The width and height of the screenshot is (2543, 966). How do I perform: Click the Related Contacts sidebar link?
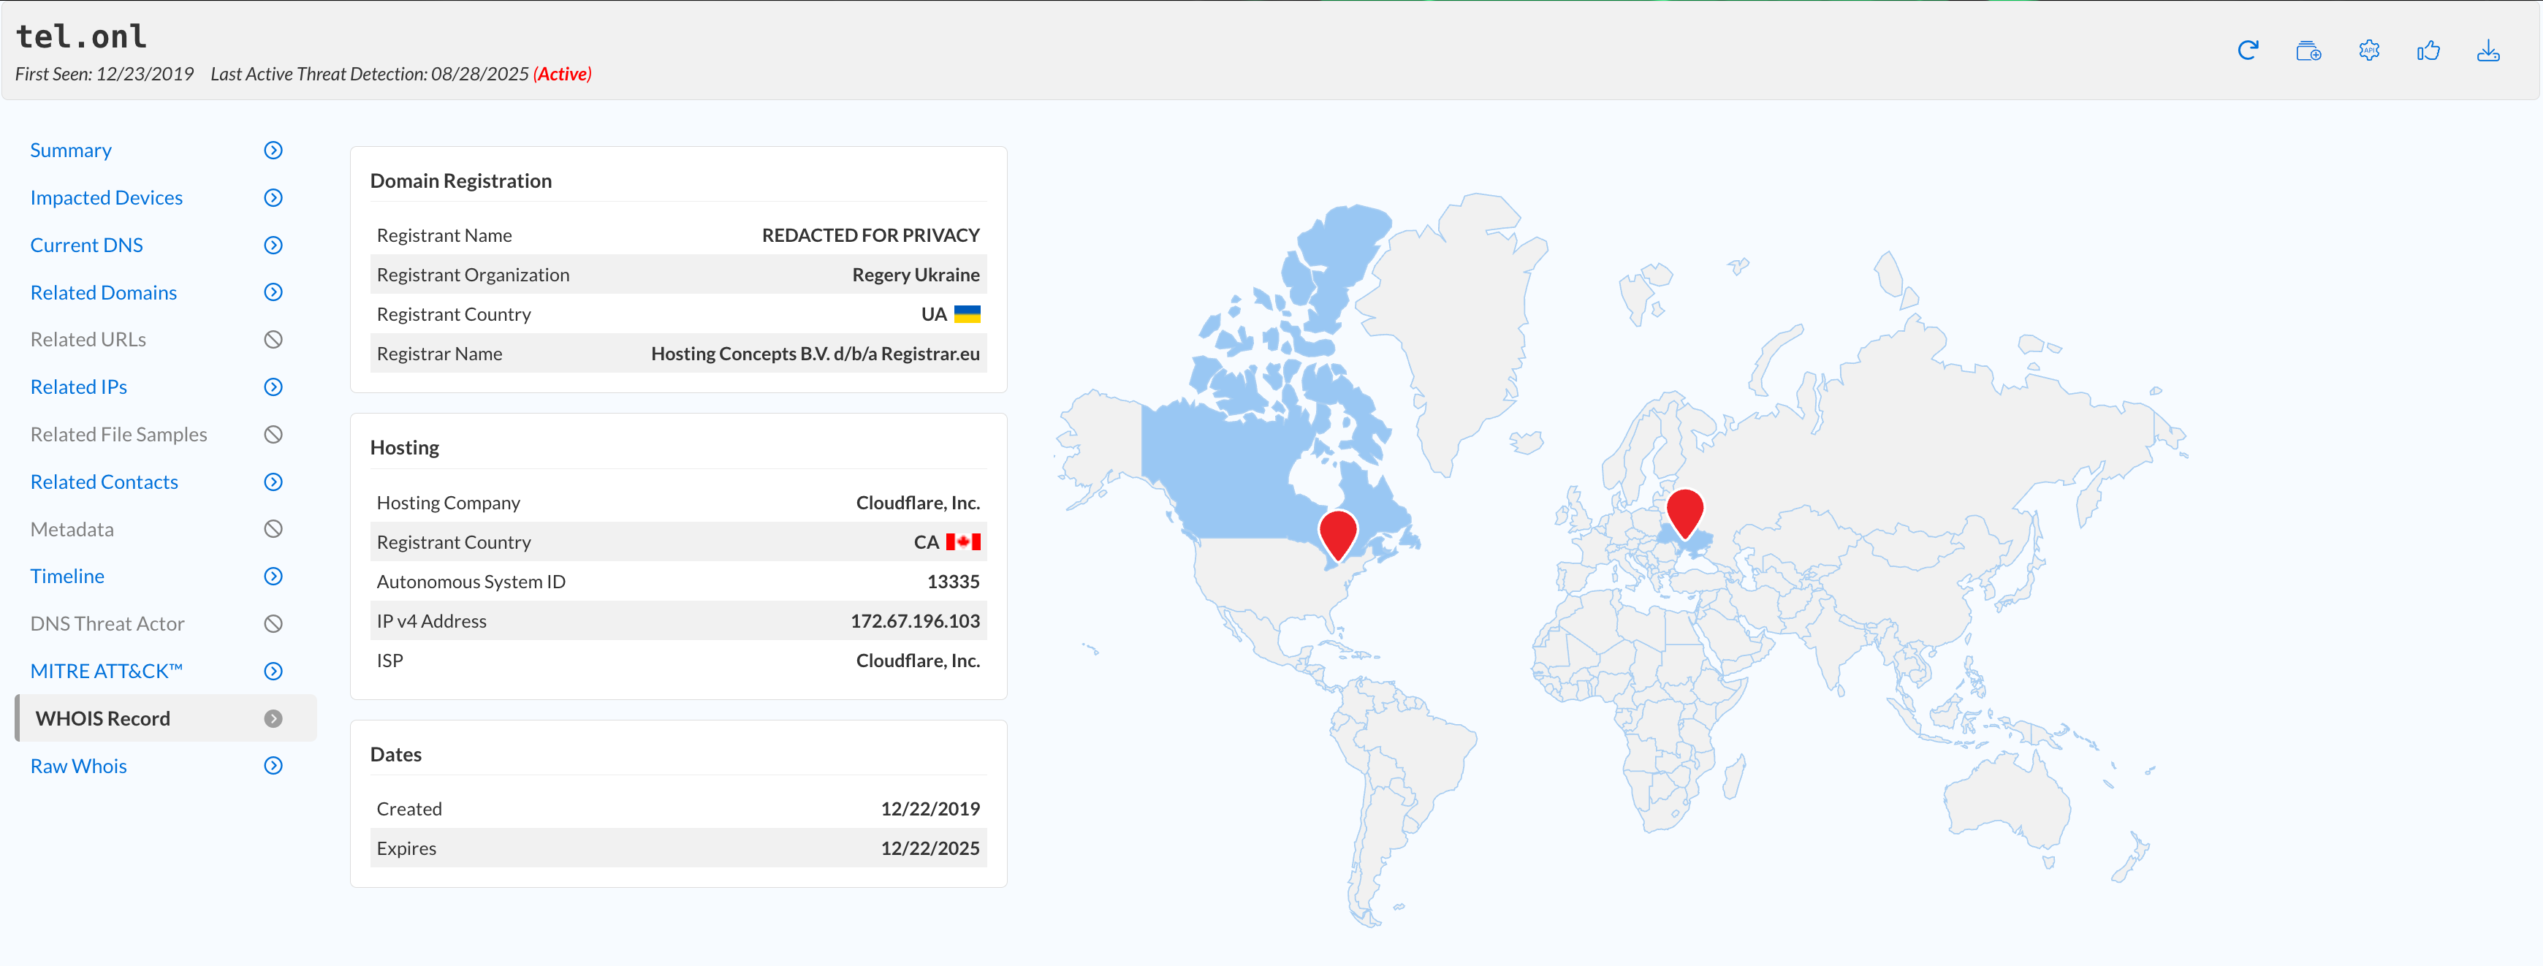[x=104, y=482]
